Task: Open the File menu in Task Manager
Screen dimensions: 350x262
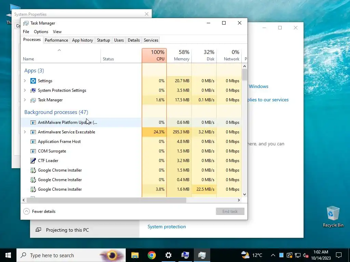Action: pos(26,32)
